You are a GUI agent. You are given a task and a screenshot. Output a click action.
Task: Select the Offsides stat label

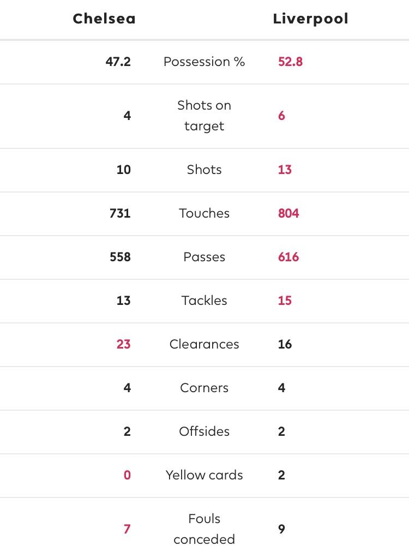coord(204,431)
